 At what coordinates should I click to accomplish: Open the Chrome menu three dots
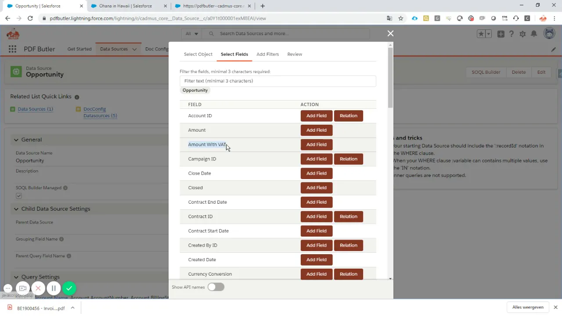click(555, 18)
